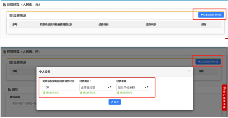Close the 个人经费 dialog with X

point(189,71)
